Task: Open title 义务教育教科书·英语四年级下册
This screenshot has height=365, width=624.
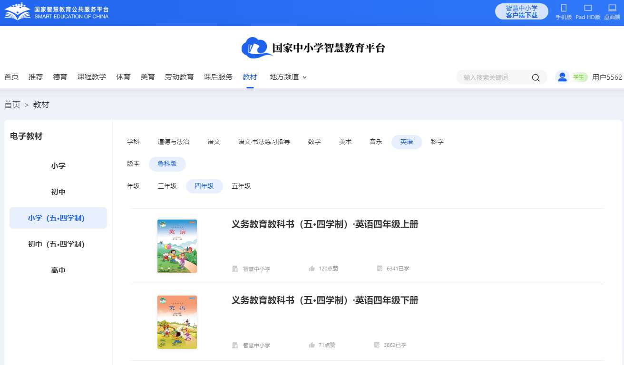Action: tap(325, 300)
